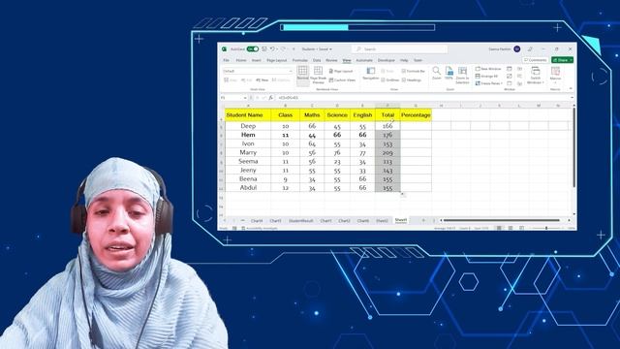Click into the formula bar

coord(422,98)
